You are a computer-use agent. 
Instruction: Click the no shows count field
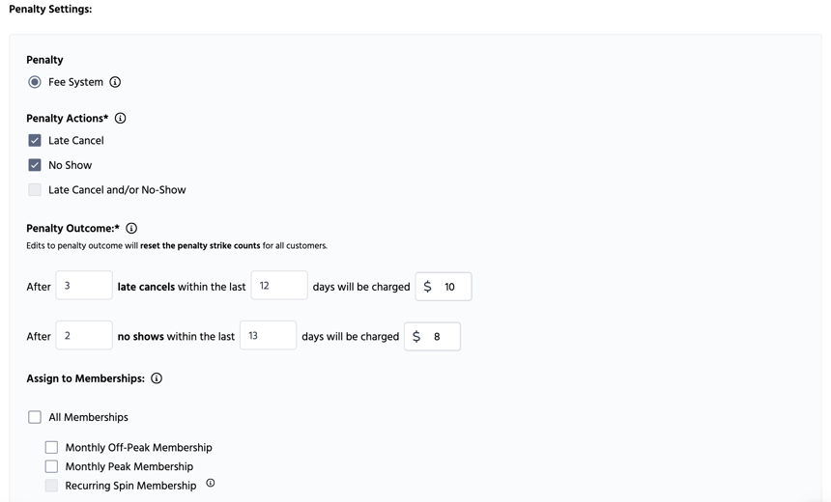coord(84,336)
